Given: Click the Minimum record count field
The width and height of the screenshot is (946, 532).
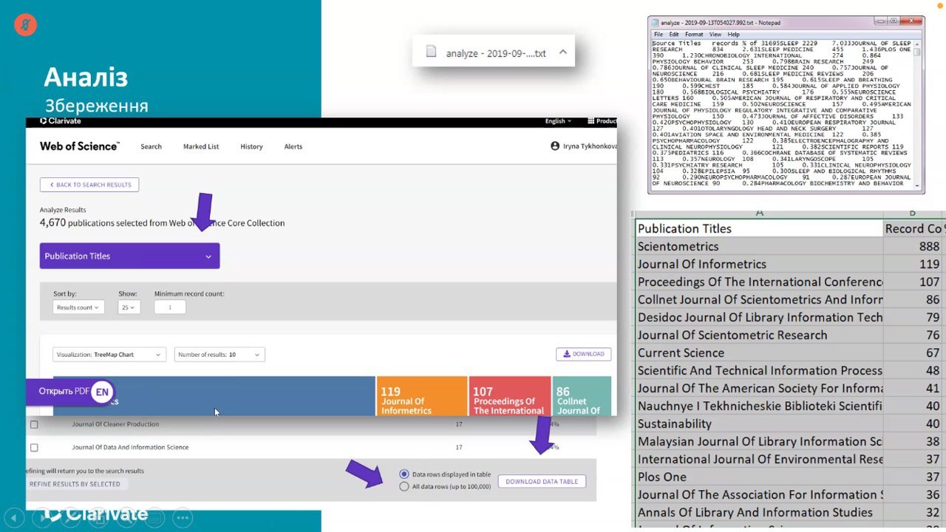Looking at the screenshot, I should tap(170, 307).
